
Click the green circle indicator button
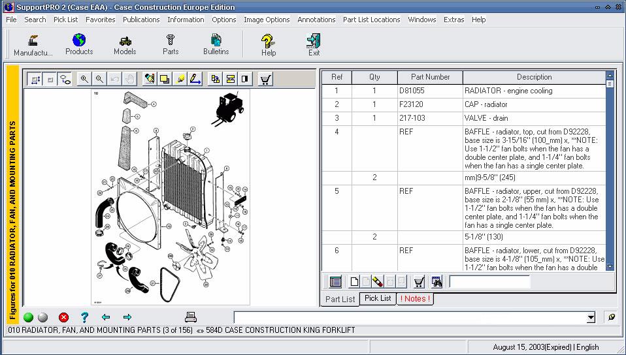click(x=28, y=318)
